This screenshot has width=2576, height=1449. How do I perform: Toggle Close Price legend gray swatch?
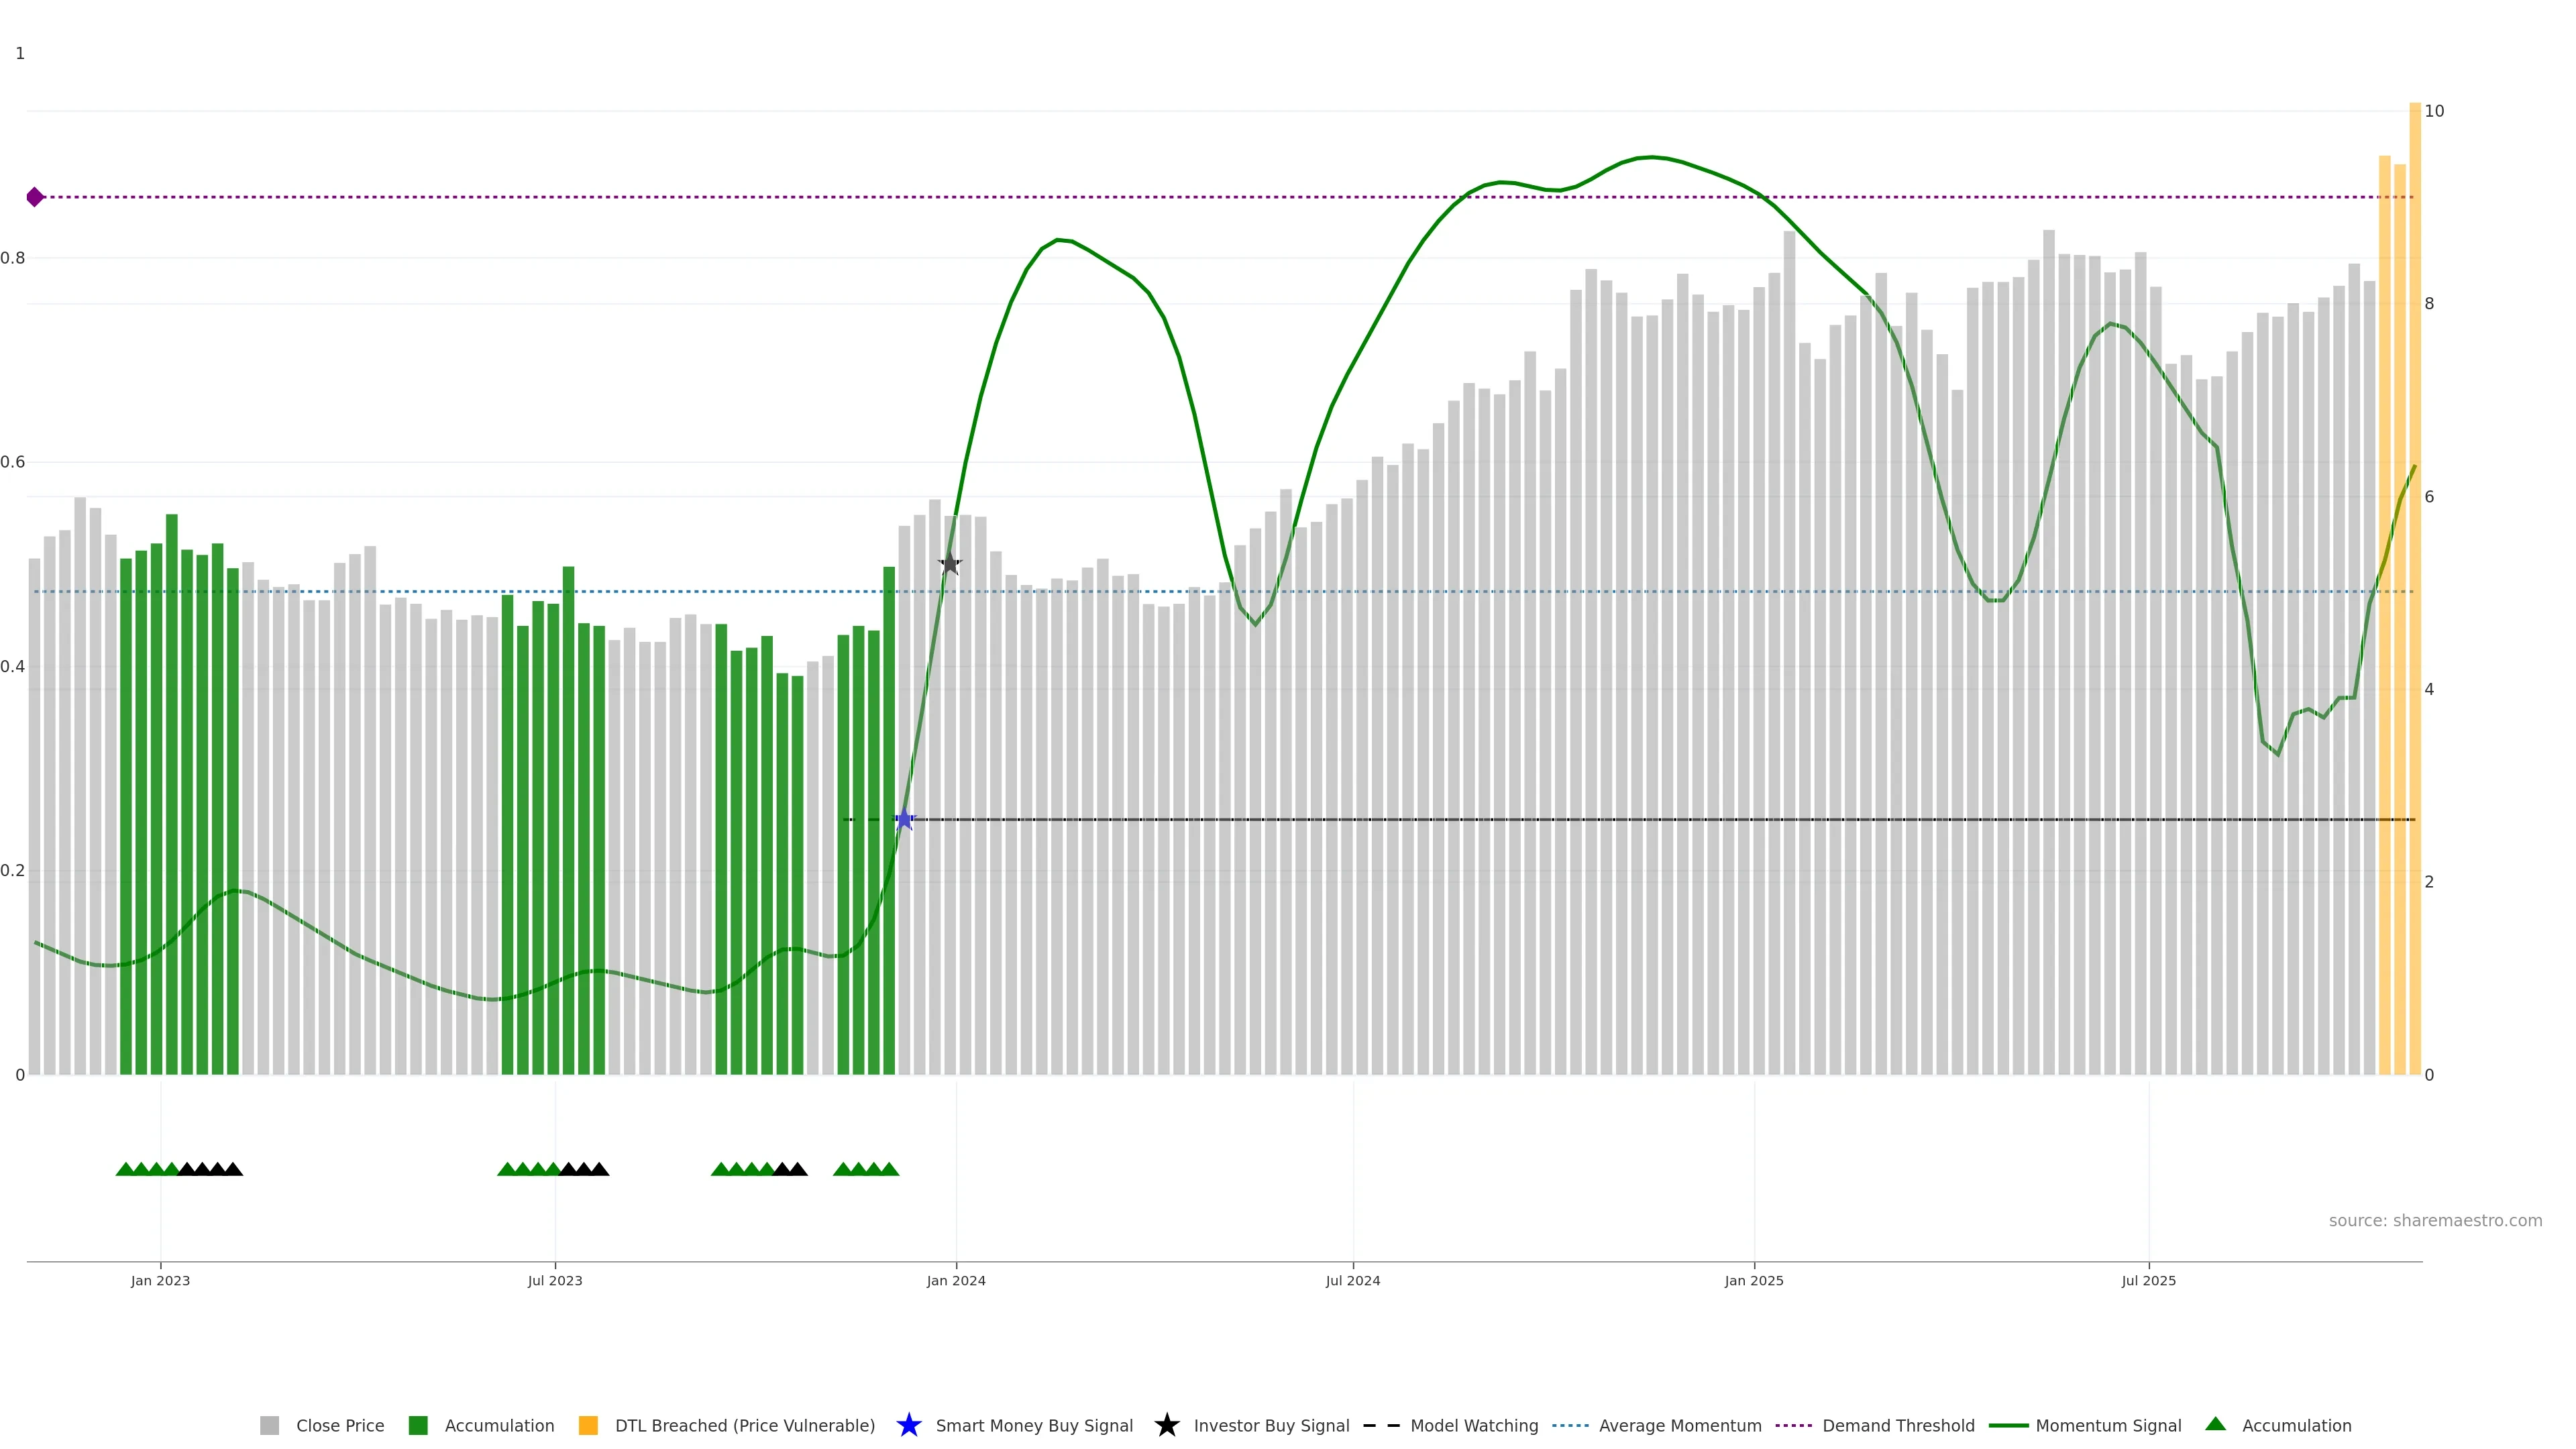pyautogui.click(x=269, y=1426)
